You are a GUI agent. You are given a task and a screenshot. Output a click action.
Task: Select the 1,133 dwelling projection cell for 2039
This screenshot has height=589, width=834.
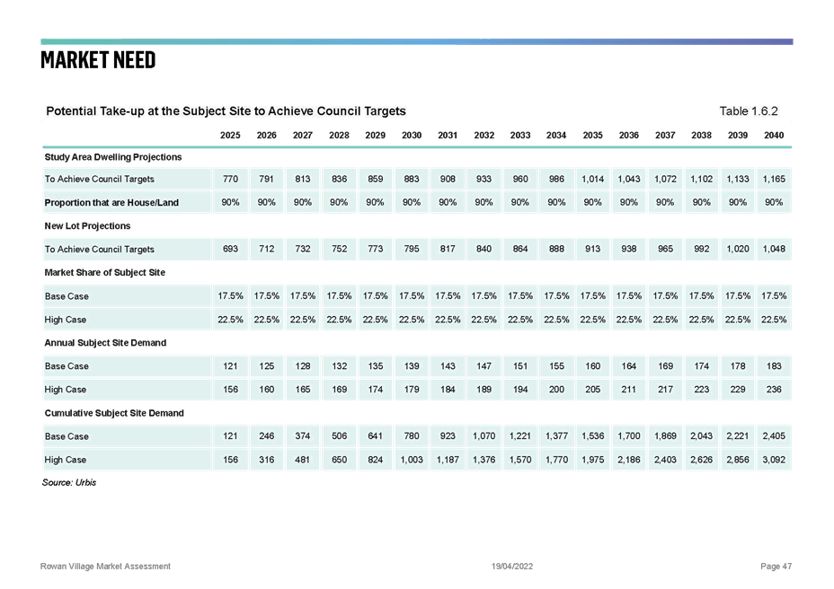(738, 180)
